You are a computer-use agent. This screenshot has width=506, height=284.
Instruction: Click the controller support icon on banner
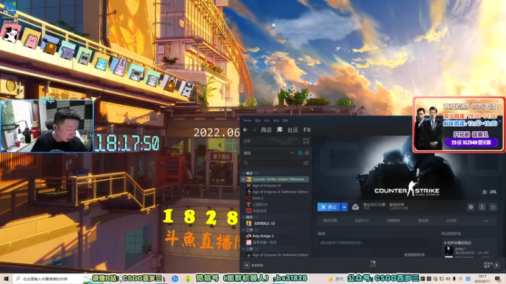coord(493,192)
